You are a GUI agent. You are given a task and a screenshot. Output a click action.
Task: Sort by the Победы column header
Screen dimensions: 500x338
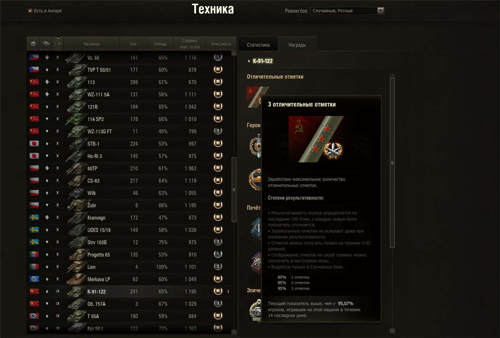pyautogui.click(x=160, y=44)
